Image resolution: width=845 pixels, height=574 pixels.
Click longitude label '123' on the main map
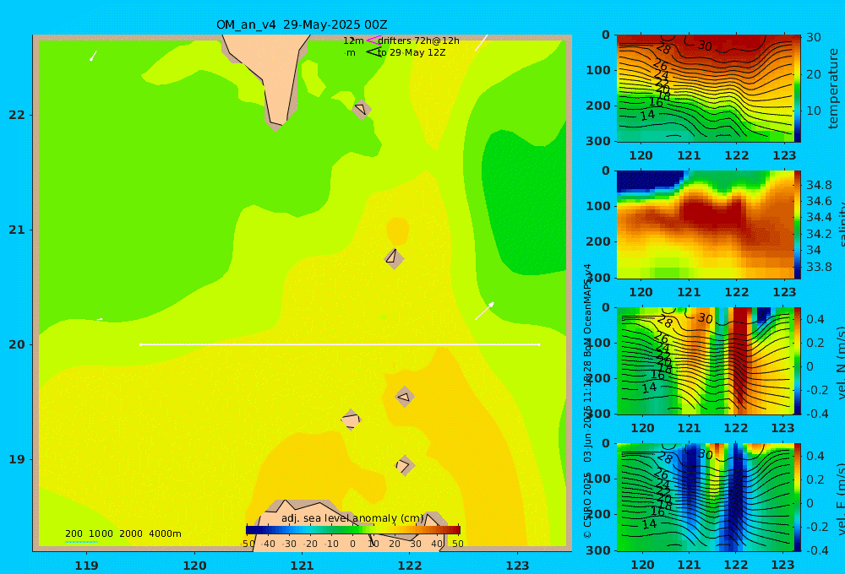(x=517, y=566)
